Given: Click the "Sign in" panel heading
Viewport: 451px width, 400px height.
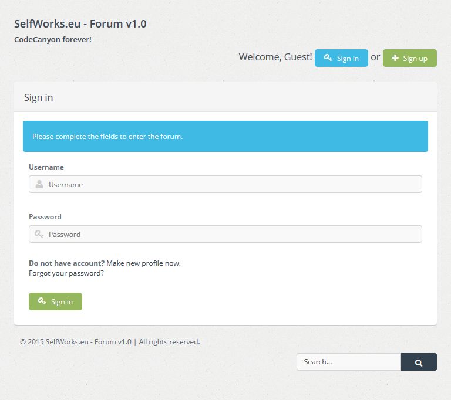Looking at the screenshot, I should (39, 97).
